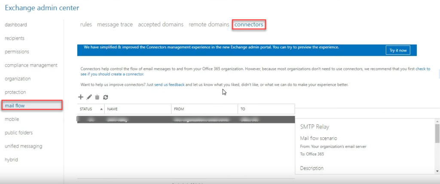The width and height of the screenshot is (440, 184).
Task: Go to dashboard in the sidebar
Action: (x=16, y=24)
